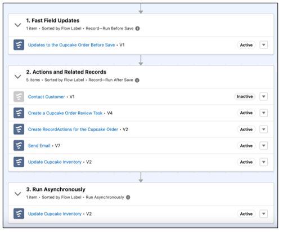Open Create RecordActions for the Cupcake Order link
This screenshot has width=283, height=232.
point(73,130)
